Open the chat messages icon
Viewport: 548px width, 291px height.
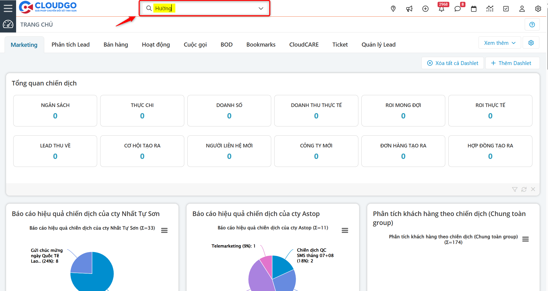click(458, 9)
